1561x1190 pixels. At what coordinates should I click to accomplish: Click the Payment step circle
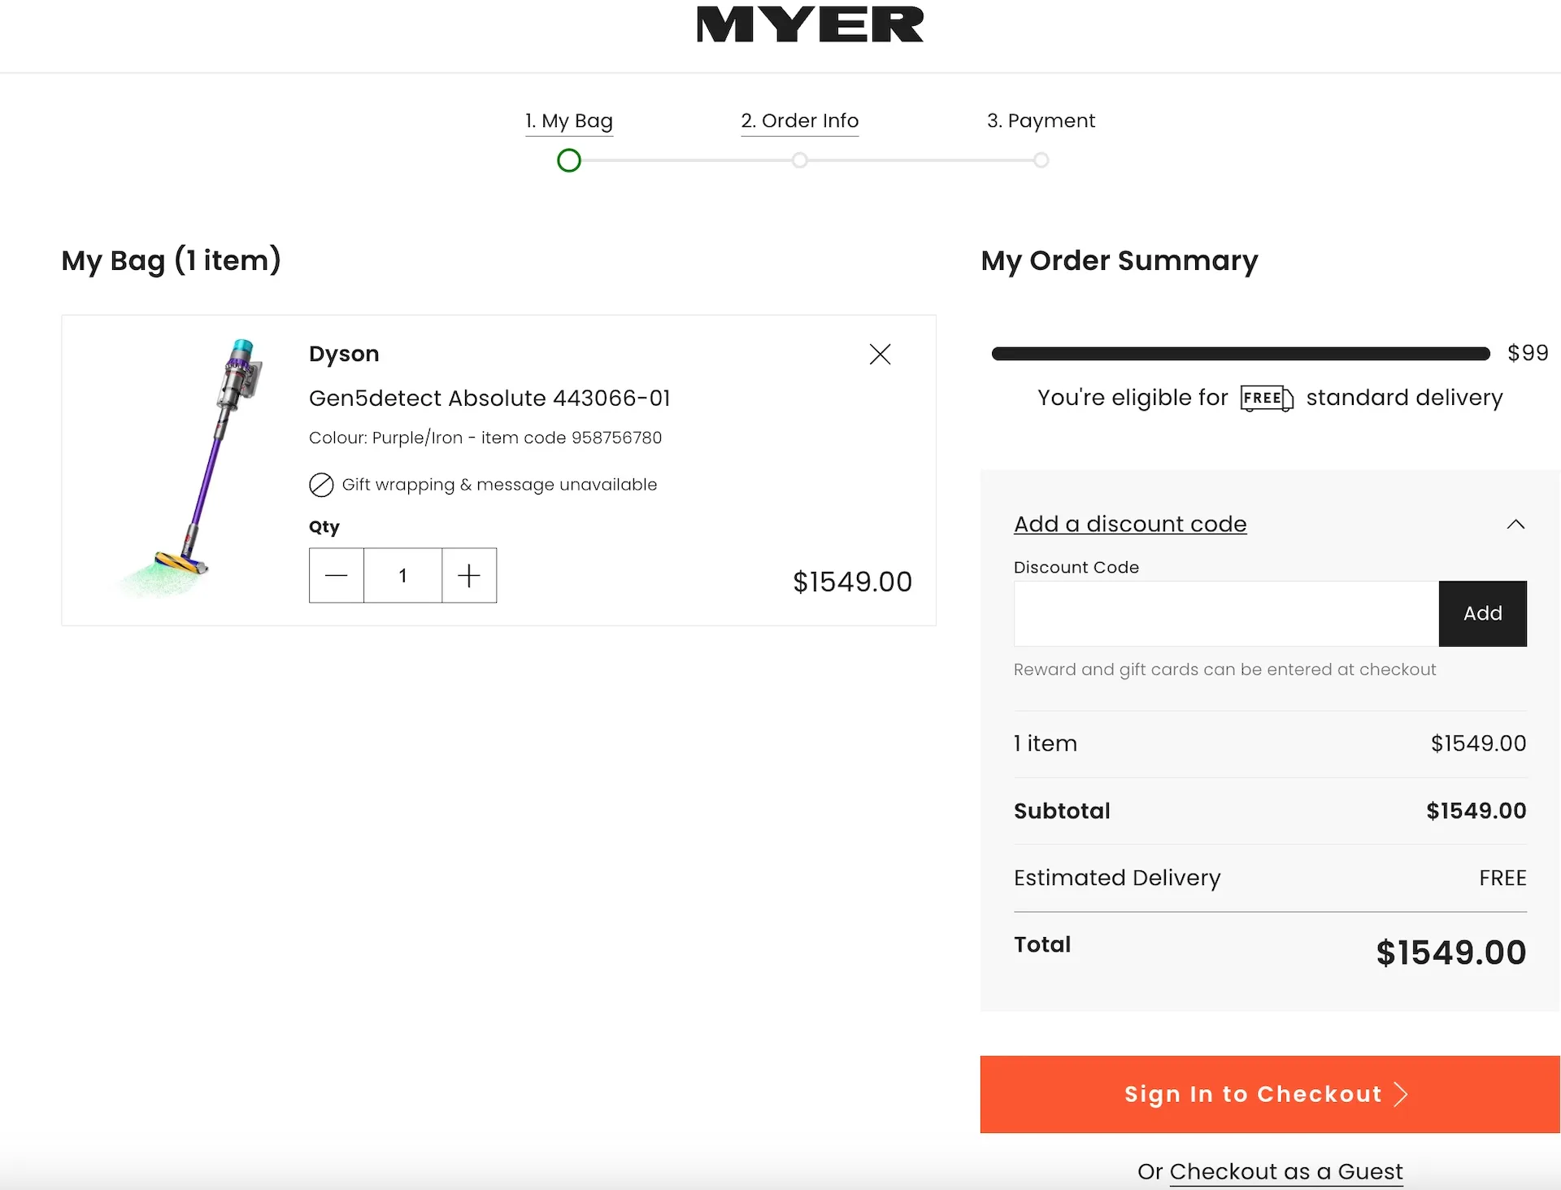1041,160
